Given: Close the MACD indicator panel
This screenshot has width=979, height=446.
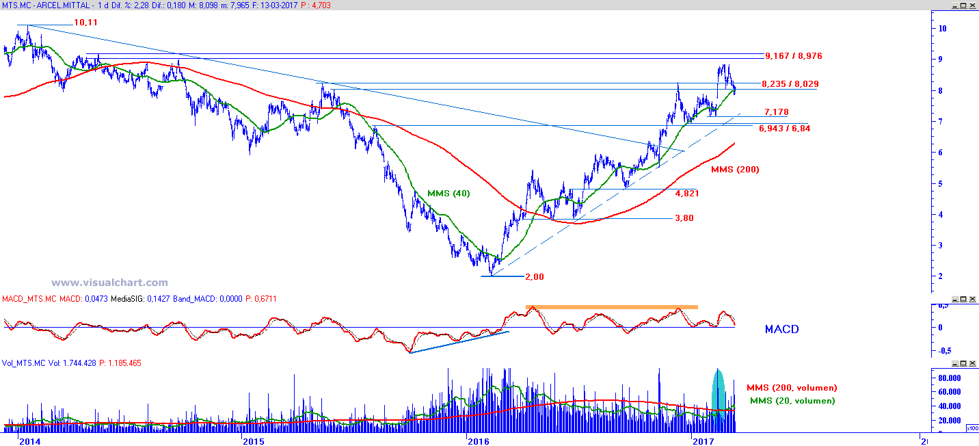Looking at the screenshot, I should (x=973, y=299).
